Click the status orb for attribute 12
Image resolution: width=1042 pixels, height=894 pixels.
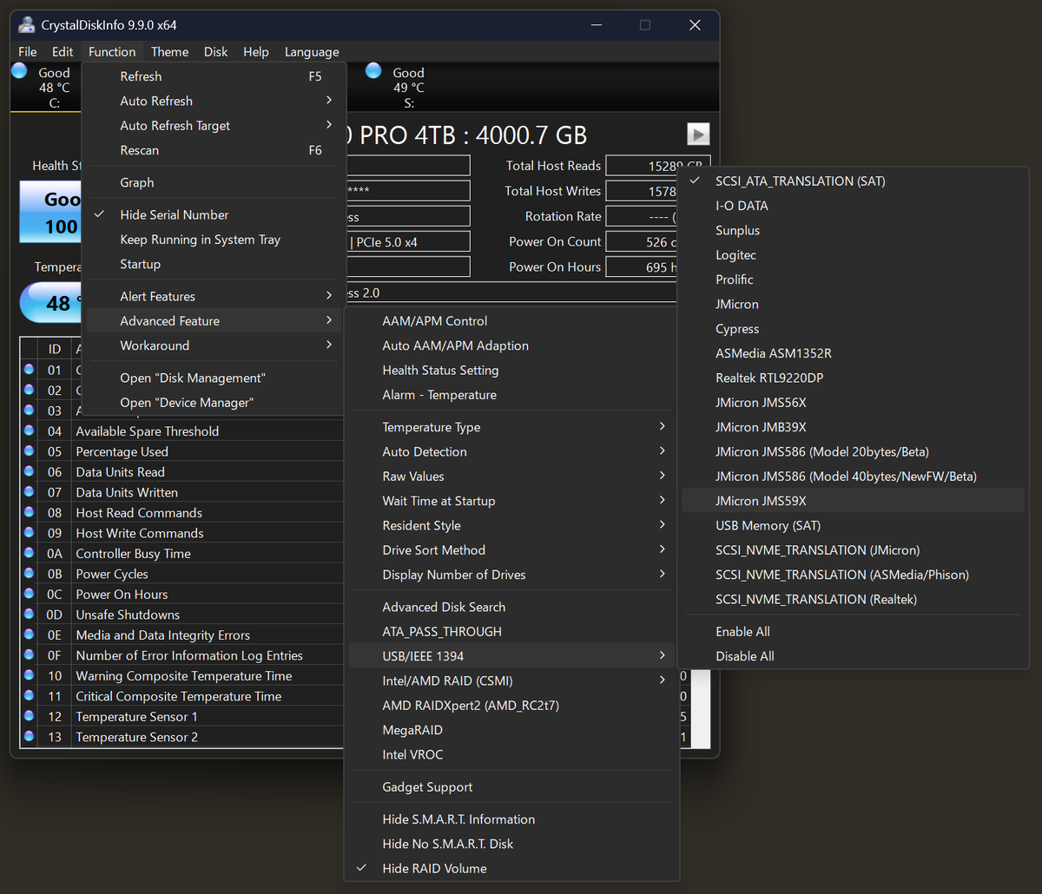pyautogui.click(x=29, y=716)
